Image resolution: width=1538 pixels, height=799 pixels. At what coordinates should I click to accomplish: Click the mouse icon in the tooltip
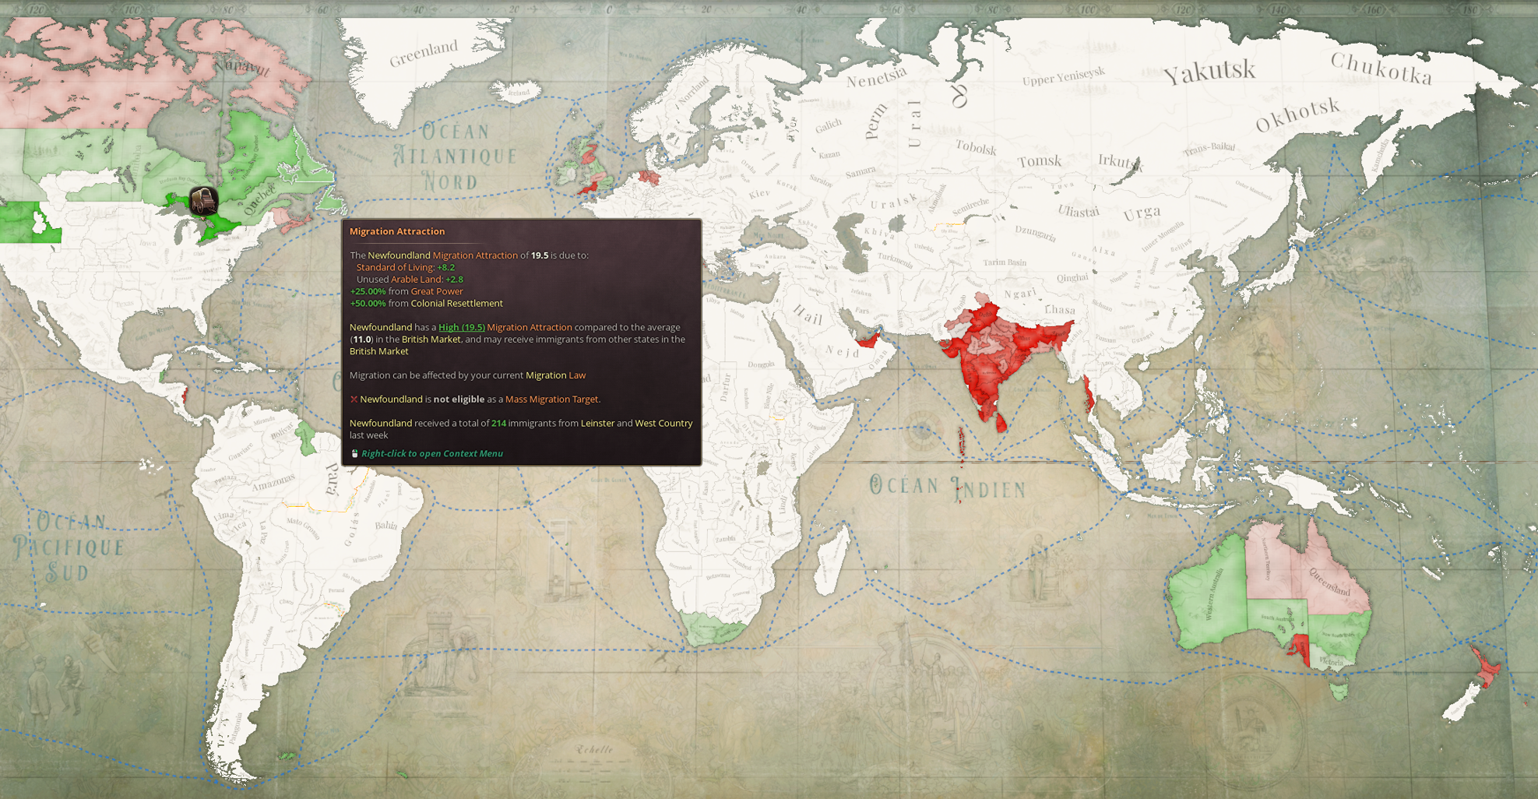(354, 453)
